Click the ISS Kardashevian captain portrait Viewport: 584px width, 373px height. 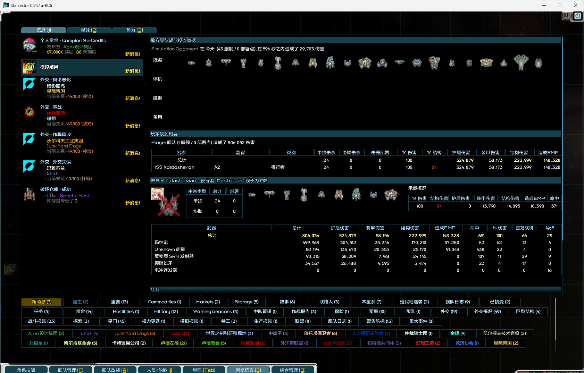point(157,194)
